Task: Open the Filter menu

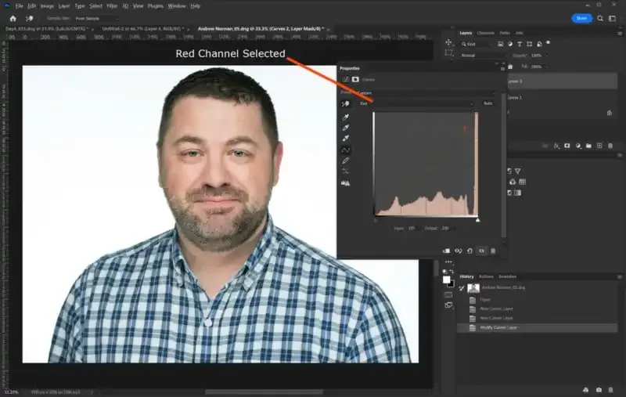Action: pyautogui.click(x=112, y=6)
